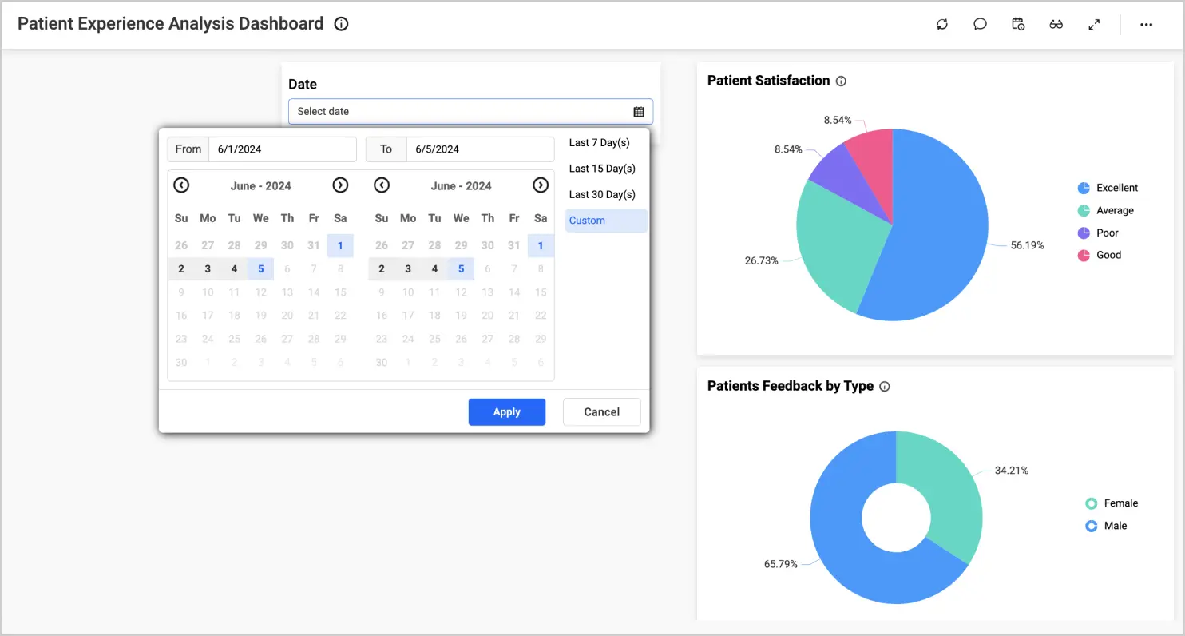The width and height of the screenshot is (1185, 636).
Task: Expand dashboard to fullscreen
Action: pos(1094,24)
